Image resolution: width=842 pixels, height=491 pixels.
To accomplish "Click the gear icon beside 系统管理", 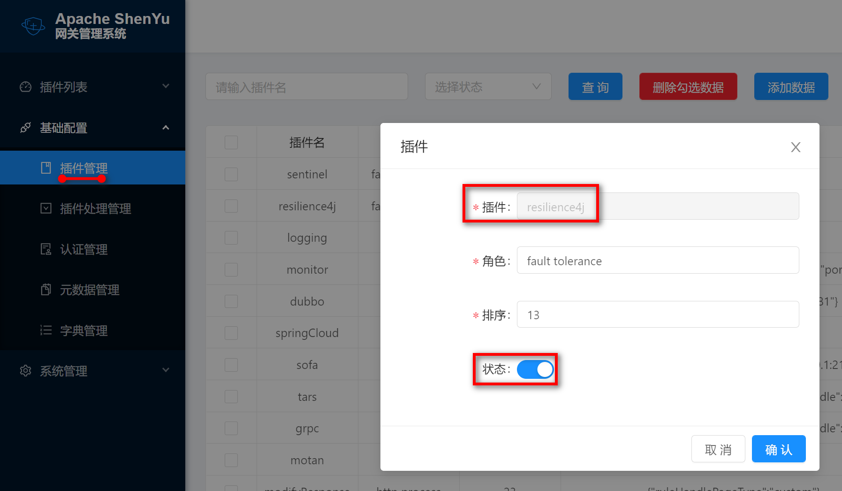I will [x=26, y=371].
